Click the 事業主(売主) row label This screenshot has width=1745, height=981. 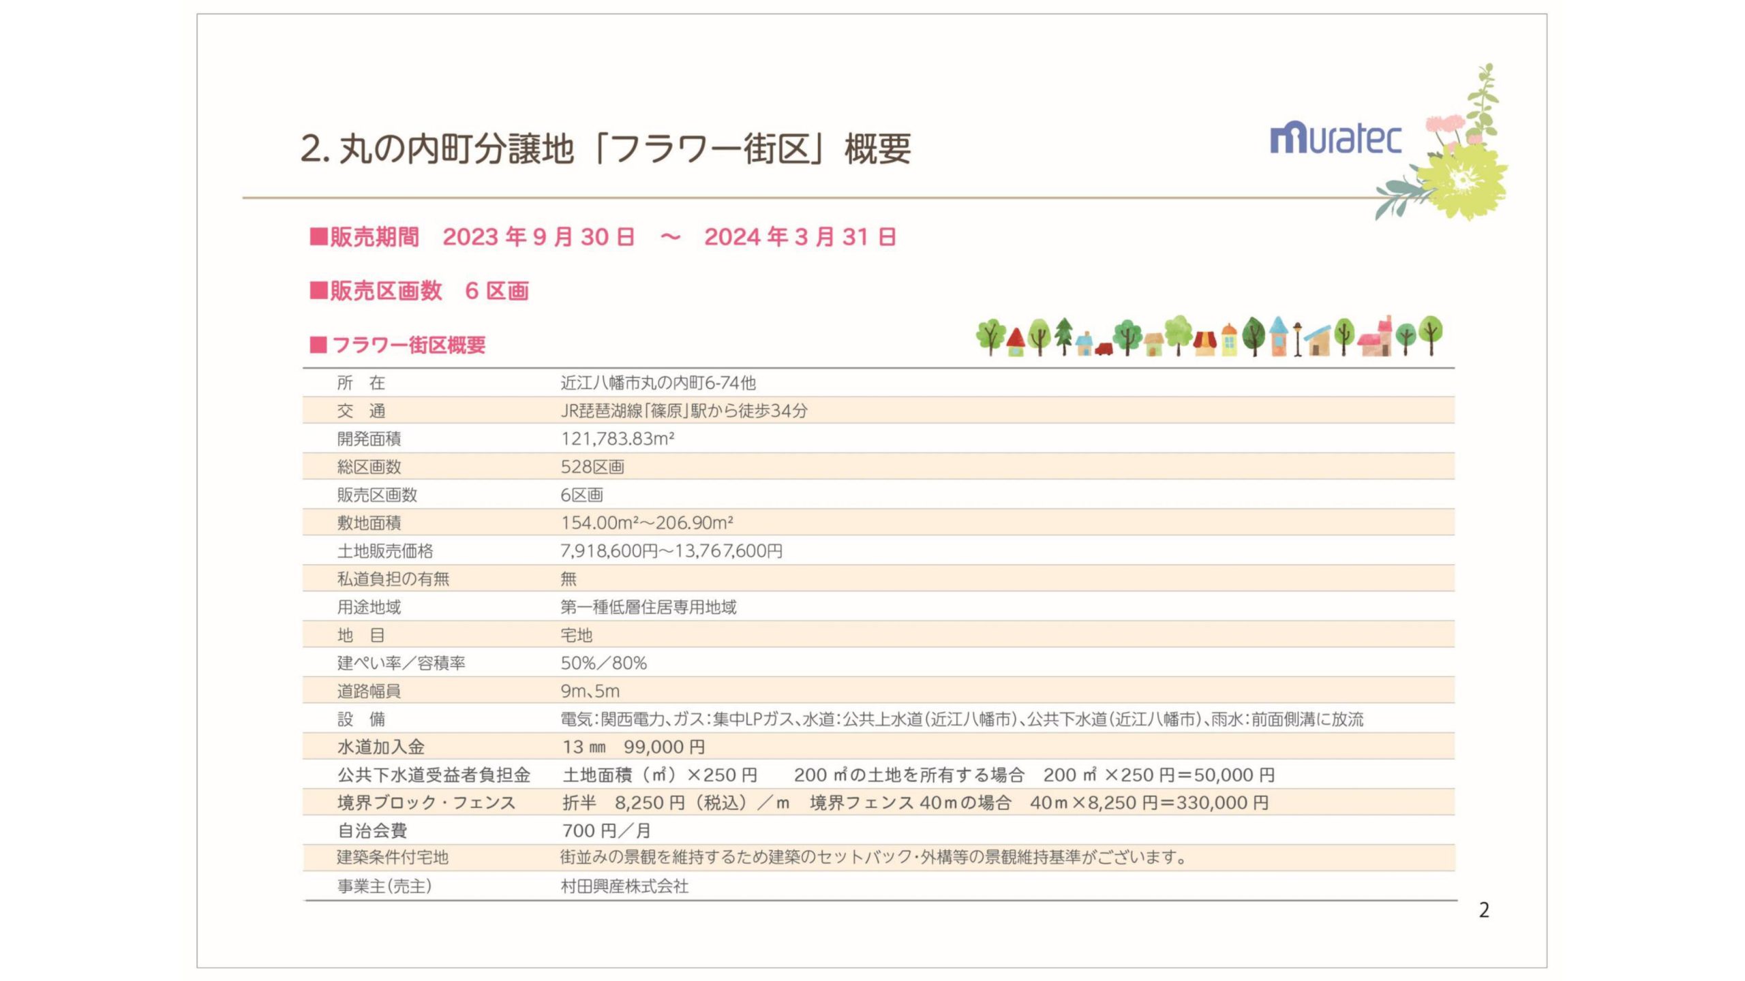384,886
